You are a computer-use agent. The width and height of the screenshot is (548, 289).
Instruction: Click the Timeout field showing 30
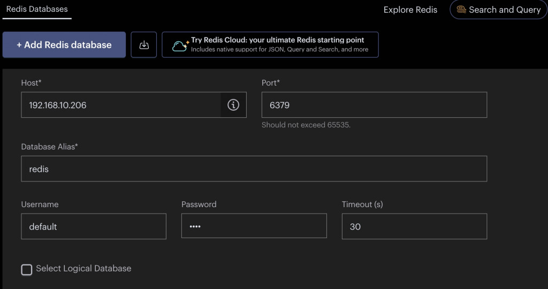415,226
